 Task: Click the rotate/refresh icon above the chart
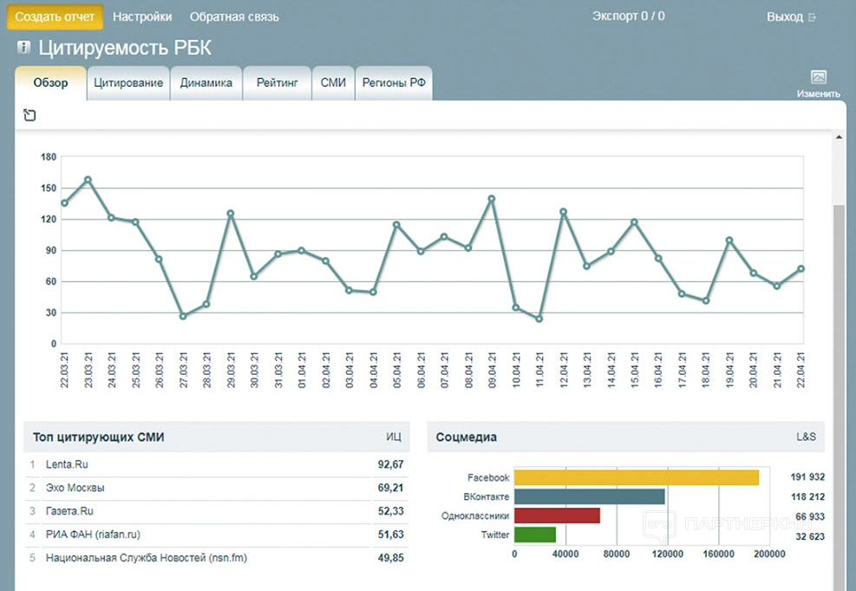click(x=29, y=115)
